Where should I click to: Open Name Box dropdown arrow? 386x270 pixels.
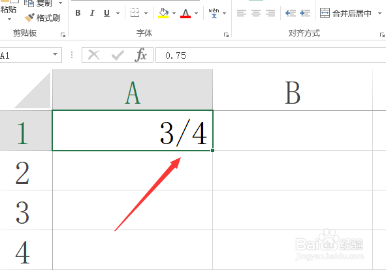56,54
